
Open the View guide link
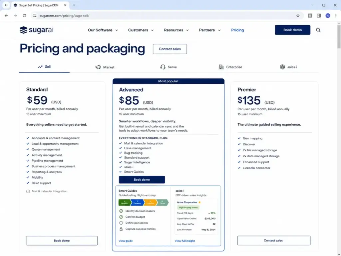click(x=126, y=241)
